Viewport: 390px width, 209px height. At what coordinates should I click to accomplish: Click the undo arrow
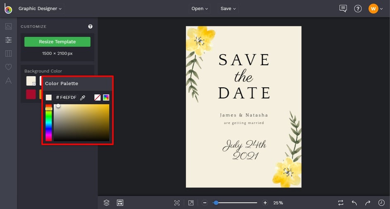coord(354,203)
